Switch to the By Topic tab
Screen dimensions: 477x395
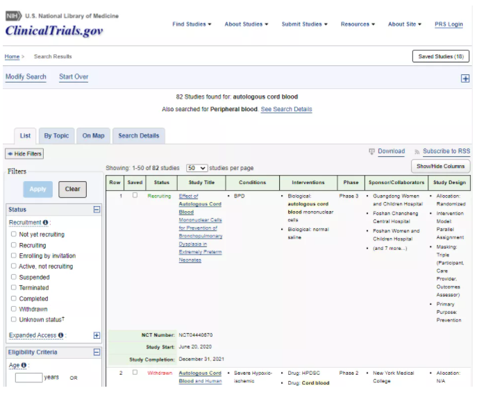click(x=56, y=136)
